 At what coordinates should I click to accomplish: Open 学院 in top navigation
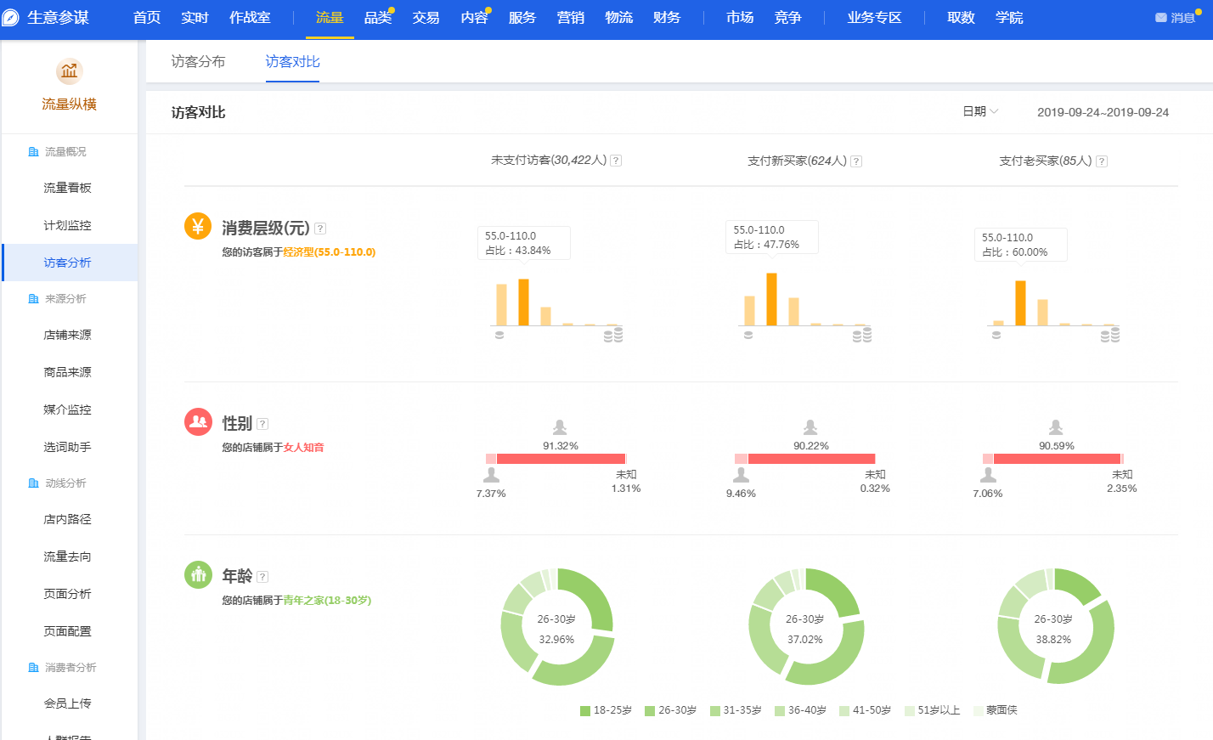[x=1009, y=18]
